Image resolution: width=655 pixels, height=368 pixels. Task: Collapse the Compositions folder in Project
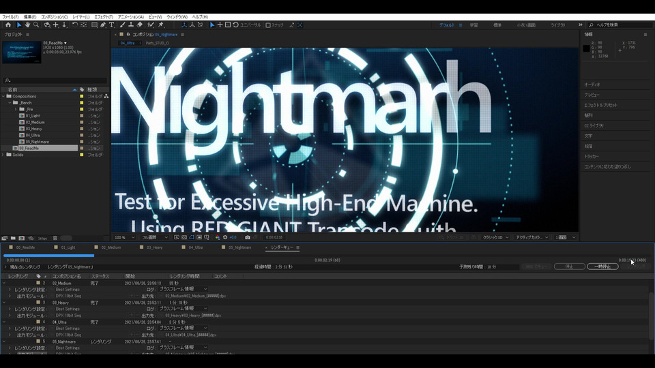(x=3, y=96)
